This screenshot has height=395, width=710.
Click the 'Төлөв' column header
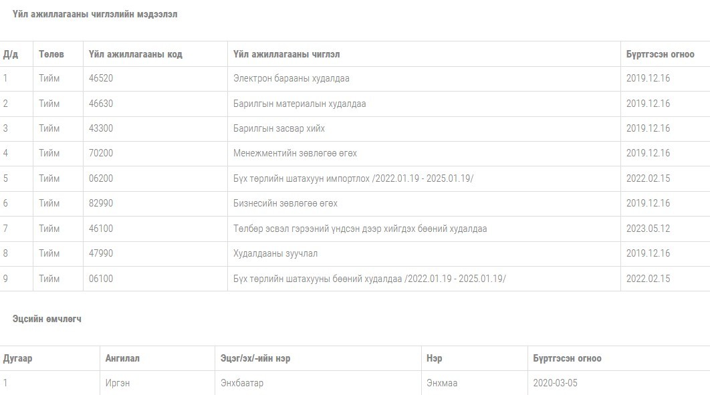click(51, 54)
